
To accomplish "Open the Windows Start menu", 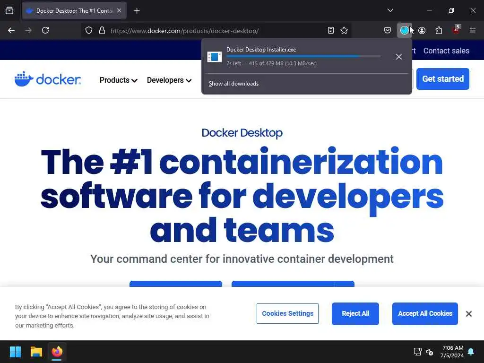I will pos(15,352).
